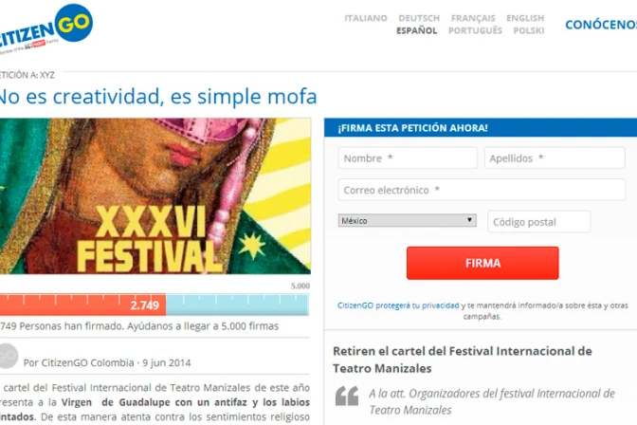This screenshot has width=637, height=425.
Task: Open the México country dropdown
Action: tap(407, 220)
